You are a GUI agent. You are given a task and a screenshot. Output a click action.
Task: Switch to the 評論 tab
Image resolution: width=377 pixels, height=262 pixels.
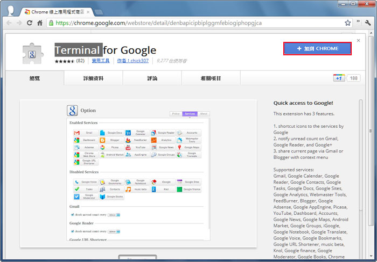point(152,78)
